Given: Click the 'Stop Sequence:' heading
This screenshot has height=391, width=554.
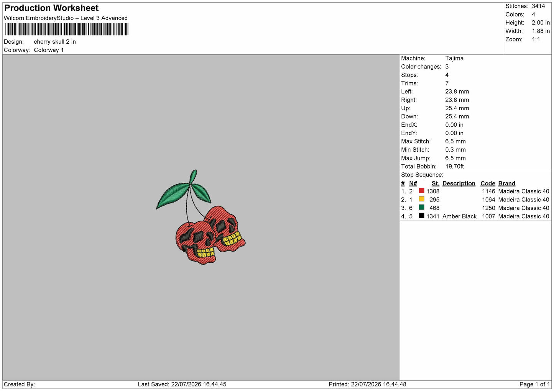Looking at the screenshot, I should pyautogui.click(x=422, y=175).
